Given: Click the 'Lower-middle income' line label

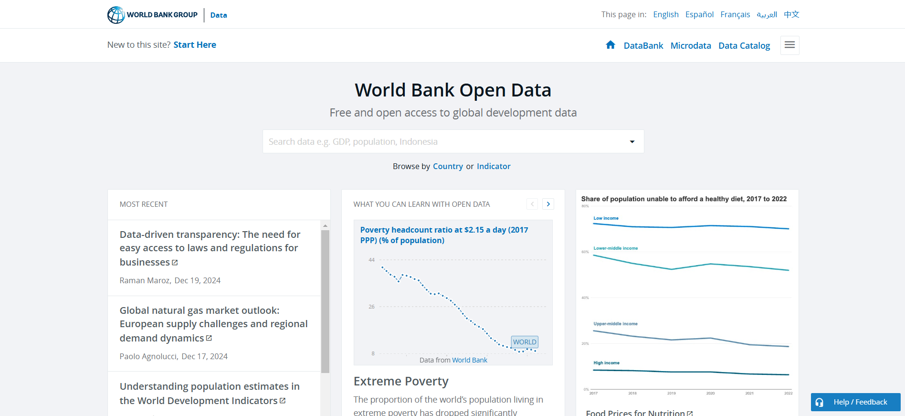Looking at the screenshot, I should click(x=615, y=248).
